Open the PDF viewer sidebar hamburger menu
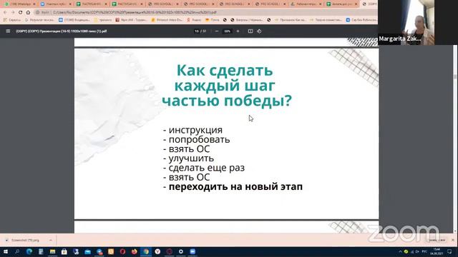Screen dimensions: 458x257 (8, 31)
